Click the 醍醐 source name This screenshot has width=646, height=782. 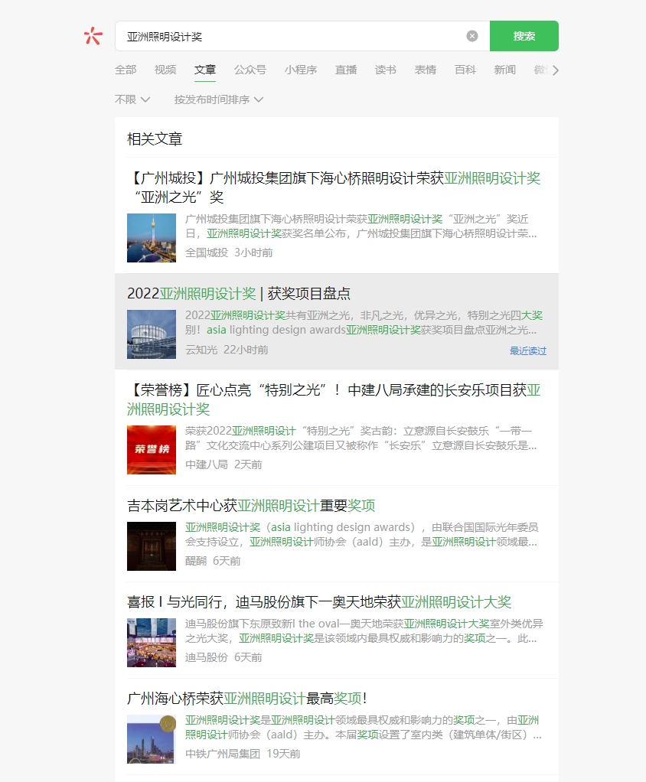[x=195, y=561]
